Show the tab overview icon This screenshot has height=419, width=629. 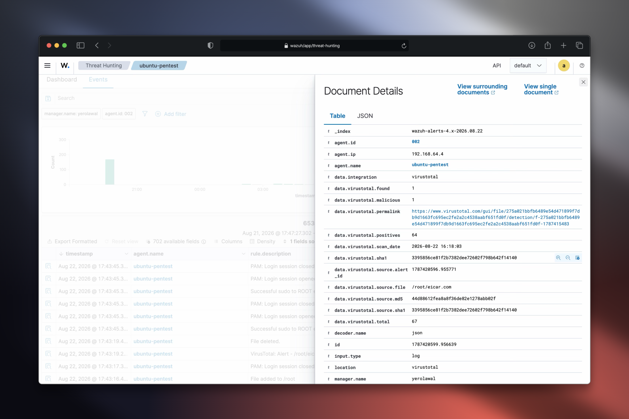[x=579, y=46]
